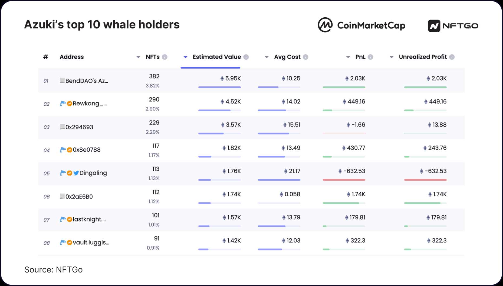This screenshot has height=286, width=503.
Task: Click the Unrealized Profit info icon
Action: [452, 57]
